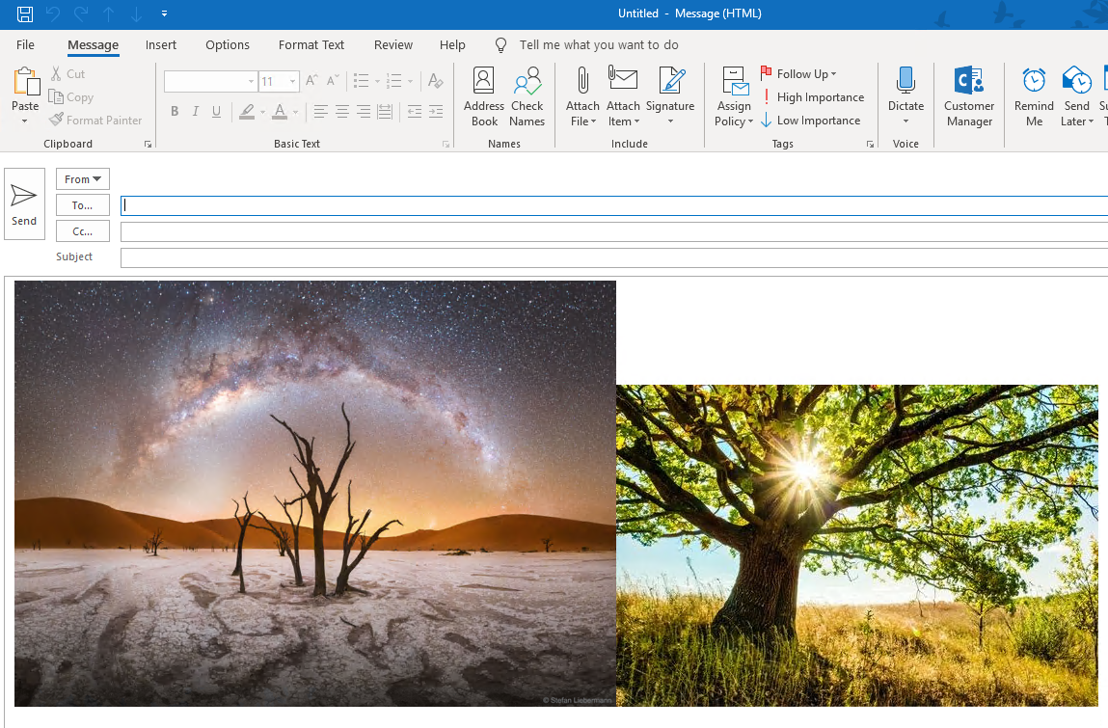Click the Cc... recipients button
Viewport: 1108px width, 728px height.
pyautogui.click(x=83, y=231)
